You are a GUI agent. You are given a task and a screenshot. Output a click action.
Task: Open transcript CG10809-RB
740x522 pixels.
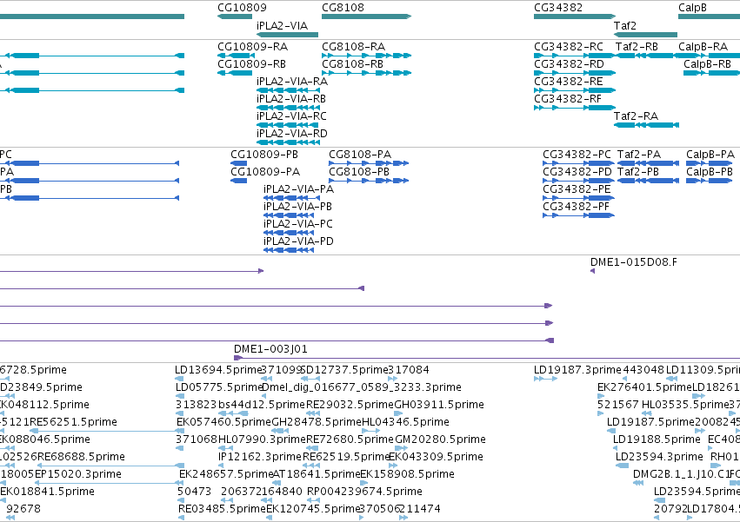pyautogui.click(x=252, y=63)
